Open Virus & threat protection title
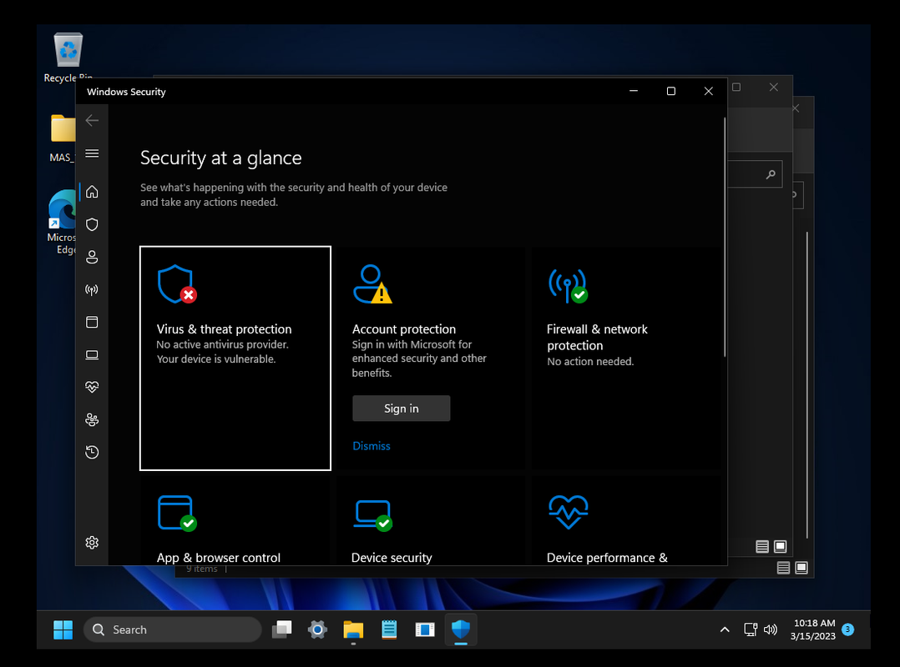Image resolution: width=900 pixels, height=667 pixels. click(224, 329)
